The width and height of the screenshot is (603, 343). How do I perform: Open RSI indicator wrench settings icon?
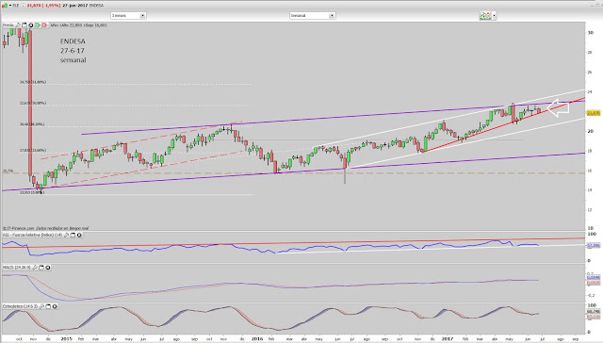pos(66,235)
